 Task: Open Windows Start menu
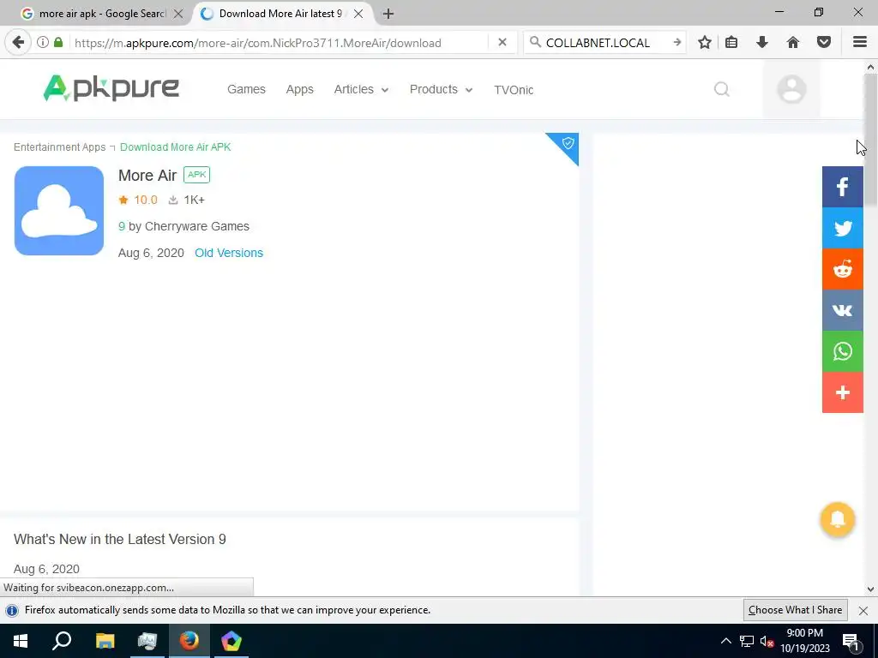(x=21, y=641)
